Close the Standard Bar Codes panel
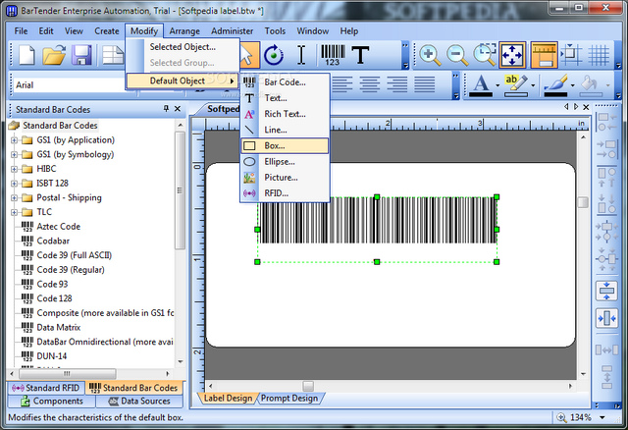 pyautogui.click(x=178, y=109)
